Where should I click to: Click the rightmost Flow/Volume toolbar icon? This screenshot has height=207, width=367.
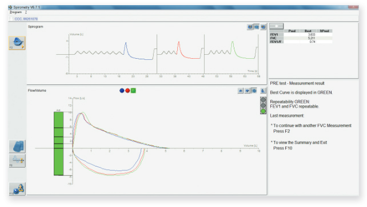tap(263, 91)
